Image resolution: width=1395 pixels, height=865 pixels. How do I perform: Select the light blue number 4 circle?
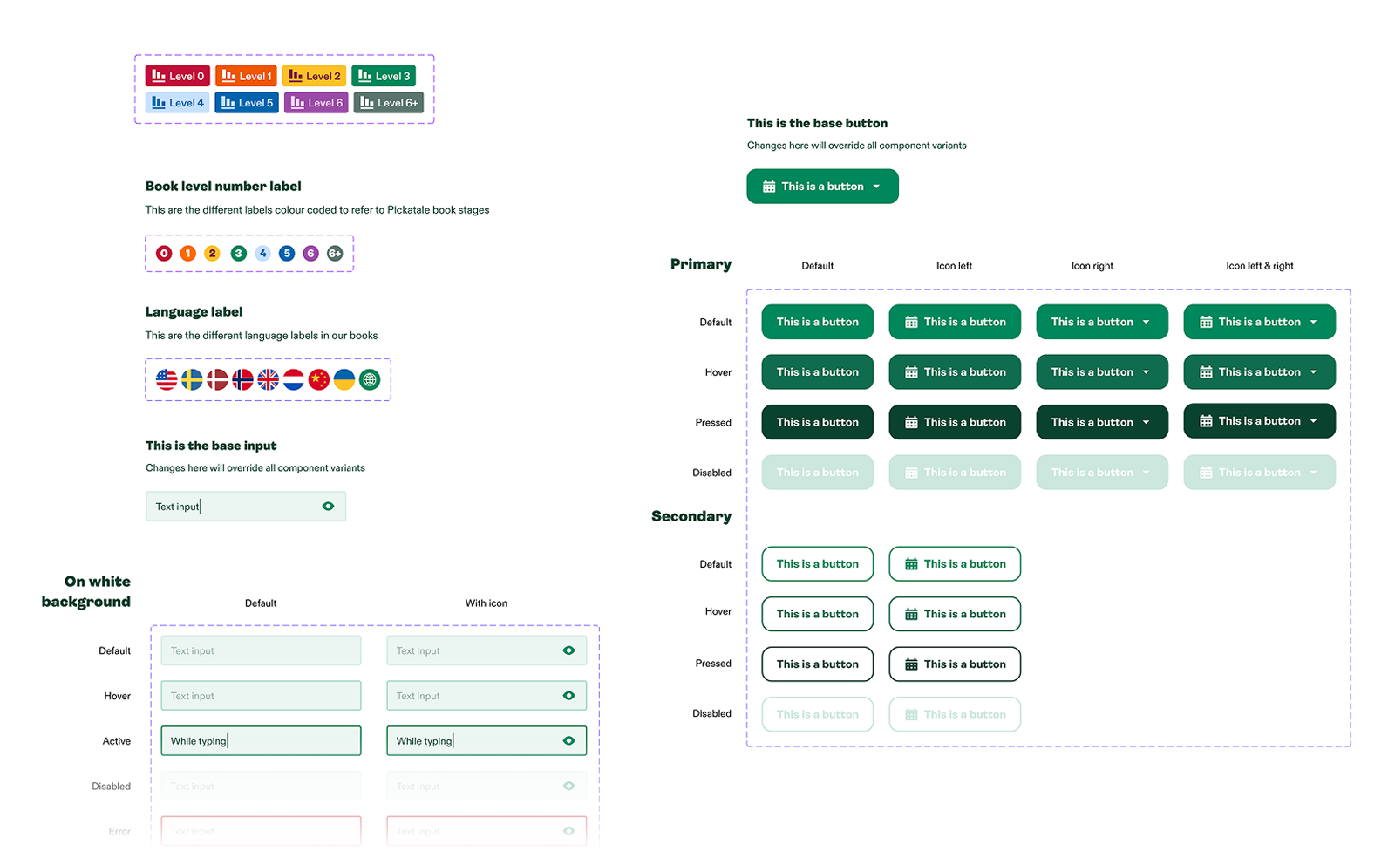click(262, 254)
